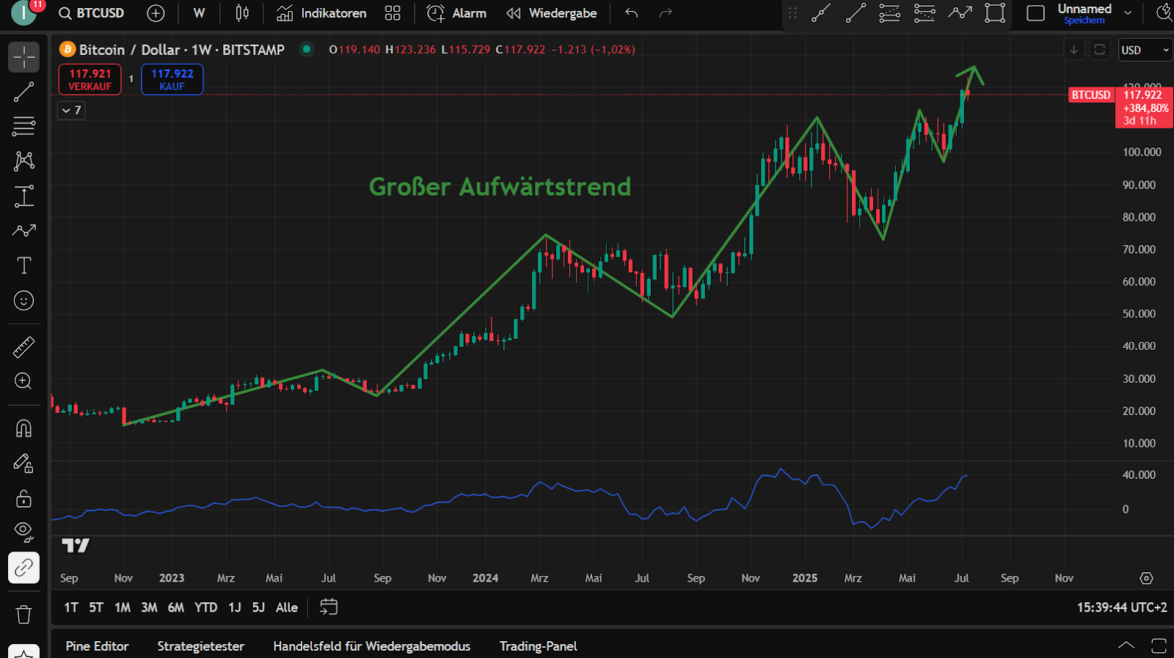
Task: Activate the zoom-in tool
Action: click(23, 381)
